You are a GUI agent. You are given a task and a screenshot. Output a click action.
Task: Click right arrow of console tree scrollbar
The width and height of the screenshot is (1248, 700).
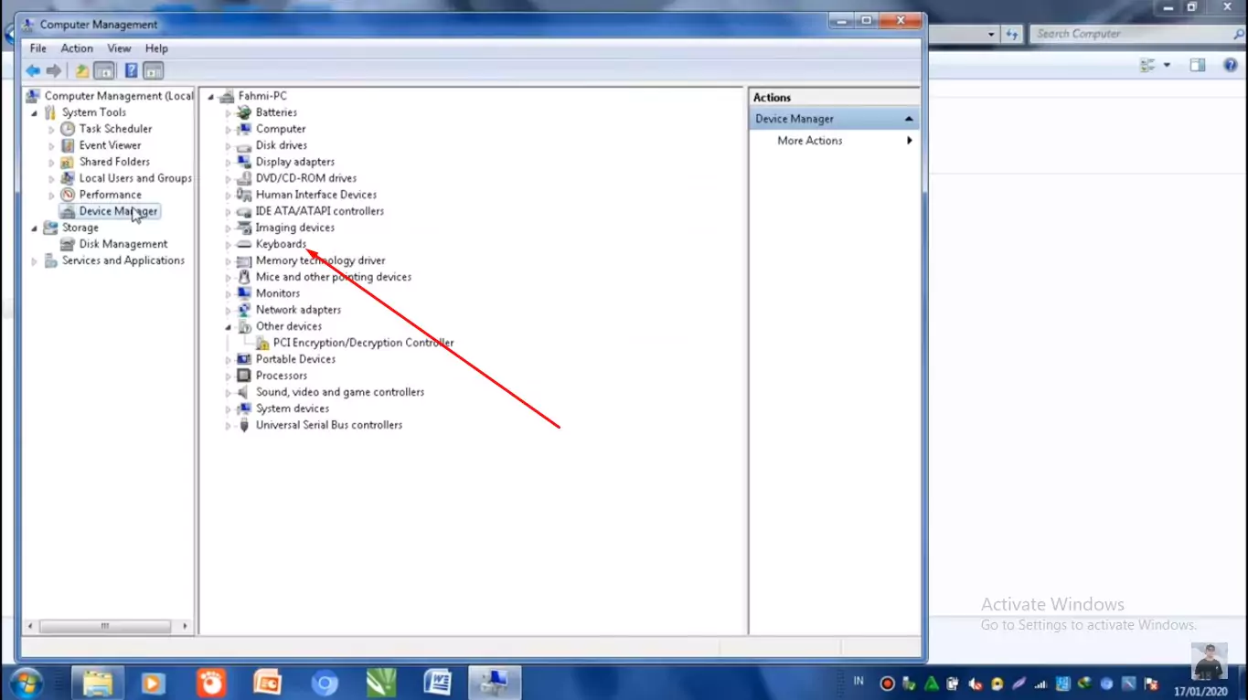click(x=186, y=626)
